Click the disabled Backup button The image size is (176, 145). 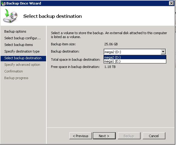point(129,136)
